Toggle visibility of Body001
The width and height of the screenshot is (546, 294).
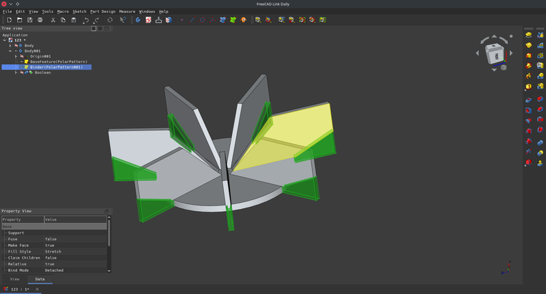(16, 51)
